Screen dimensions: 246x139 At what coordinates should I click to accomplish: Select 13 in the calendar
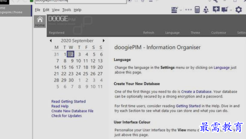(100, 61)
